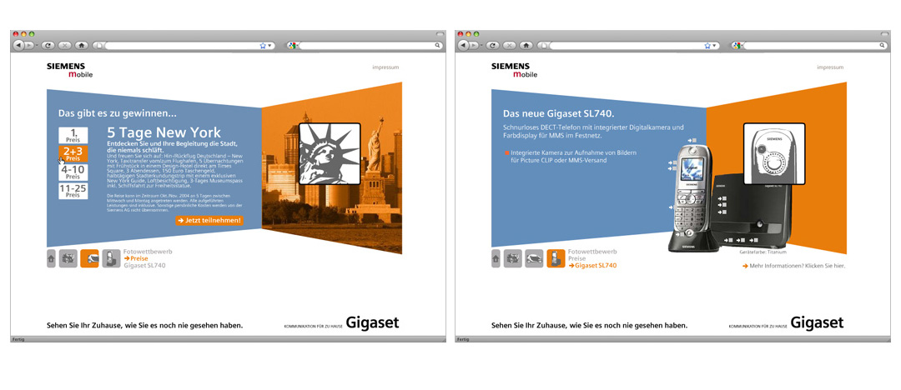This screenshot has width=901, height=390.
Task: Go forward in the right browser window
Action: [473, 45]
